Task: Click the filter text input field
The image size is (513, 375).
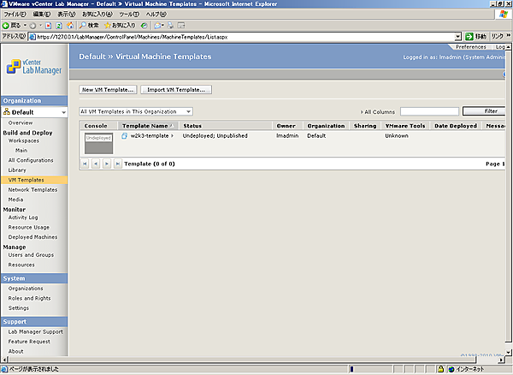Action: coord(429,111)
